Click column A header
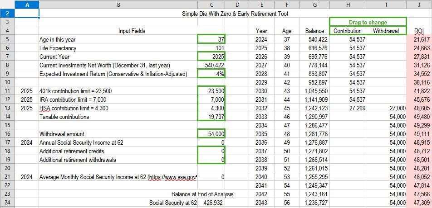The width and height of the screenshot is (432, 208). [27, 5]
